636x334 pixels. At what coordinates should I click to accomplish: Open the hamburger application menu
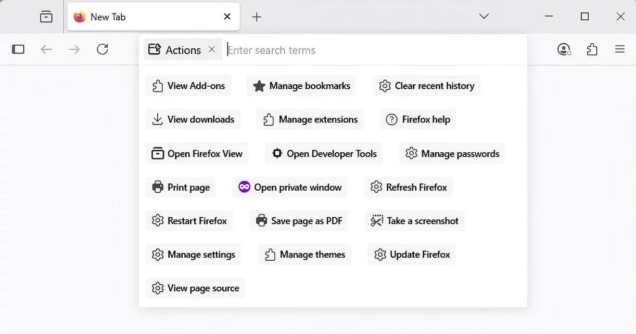pos(619,49)
